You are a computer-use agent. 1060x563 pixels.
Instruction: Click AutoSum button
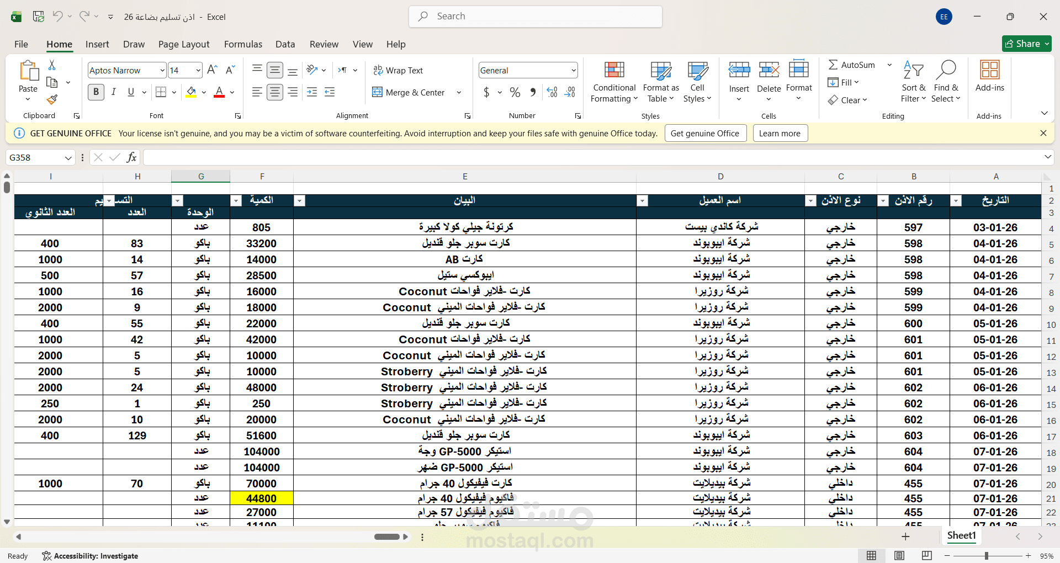[x=852, y=65]
